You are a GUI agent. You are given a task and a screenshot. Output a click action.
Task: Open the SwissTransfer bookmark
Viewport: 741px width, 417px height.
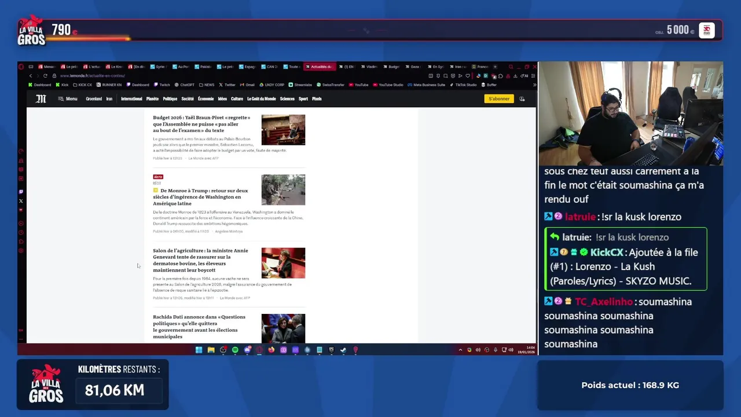coord(331,85)
